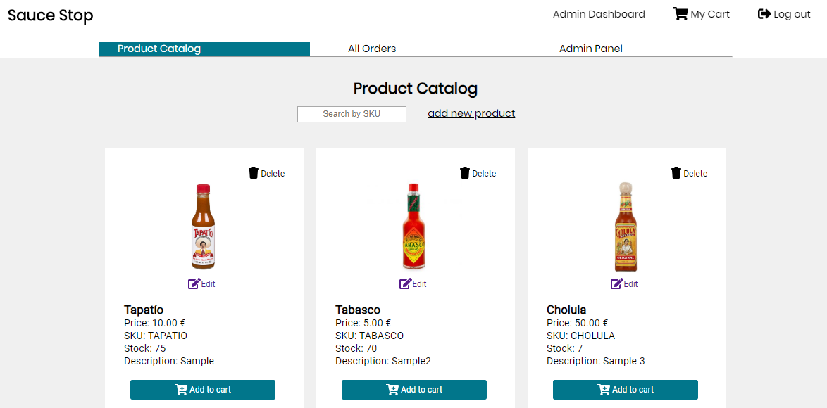Focus the Search by SKU field
This screenshot has height=408, width=827.
coord(352,114)
